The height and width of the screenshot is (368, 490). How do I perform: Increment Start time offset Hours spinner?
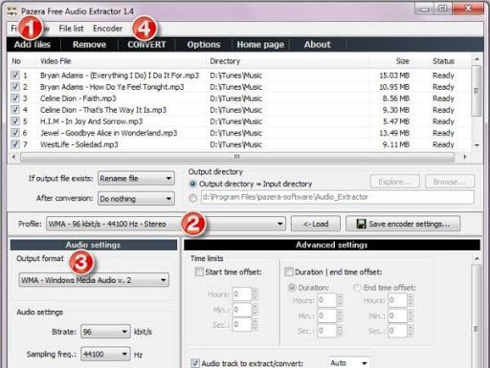coord(255,291)
